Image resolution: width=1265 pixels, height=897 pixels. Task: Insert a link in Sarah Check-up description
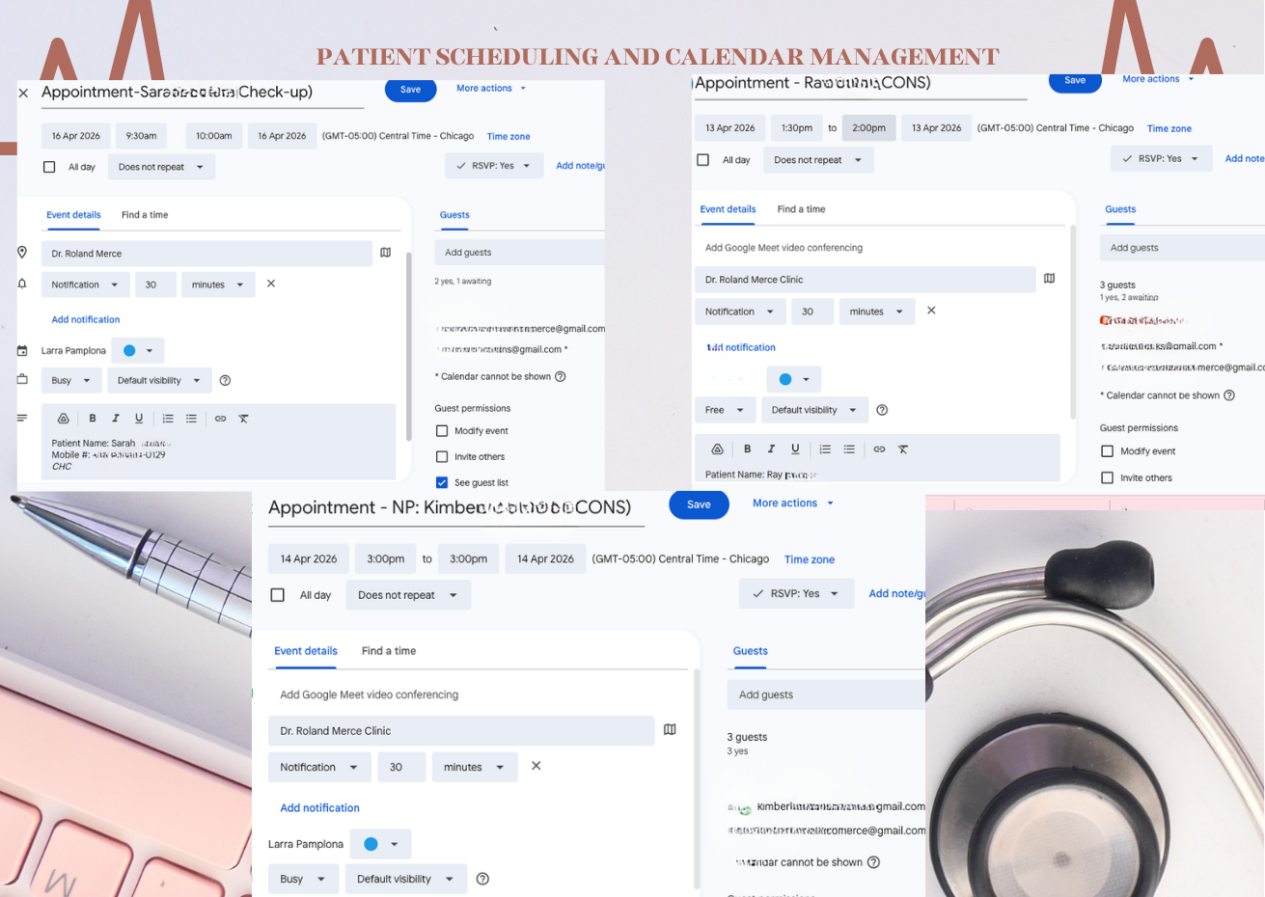pyautogui.click(x=220, y=419)
